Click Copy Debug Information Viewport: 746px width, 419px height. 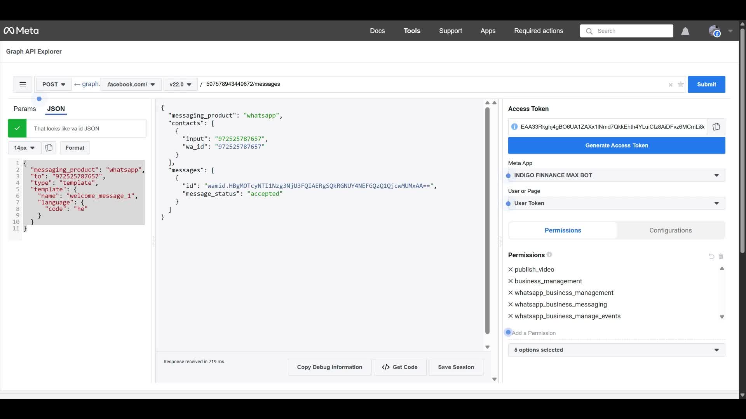tap(329, 367)
